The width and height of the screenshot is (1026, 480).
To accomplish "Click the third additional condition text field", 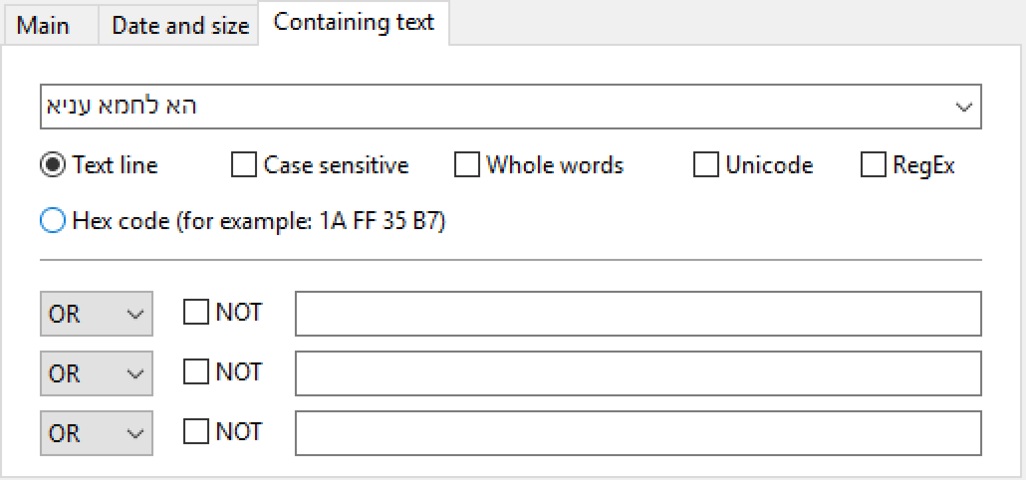I will pos(638,433).
